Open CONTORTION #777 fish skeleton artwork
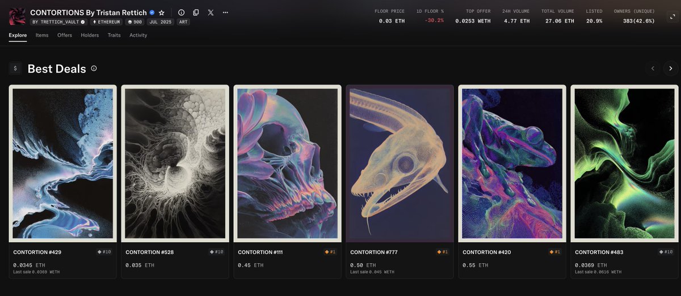This screenshot has width=681, height=296. pos(400,164)
